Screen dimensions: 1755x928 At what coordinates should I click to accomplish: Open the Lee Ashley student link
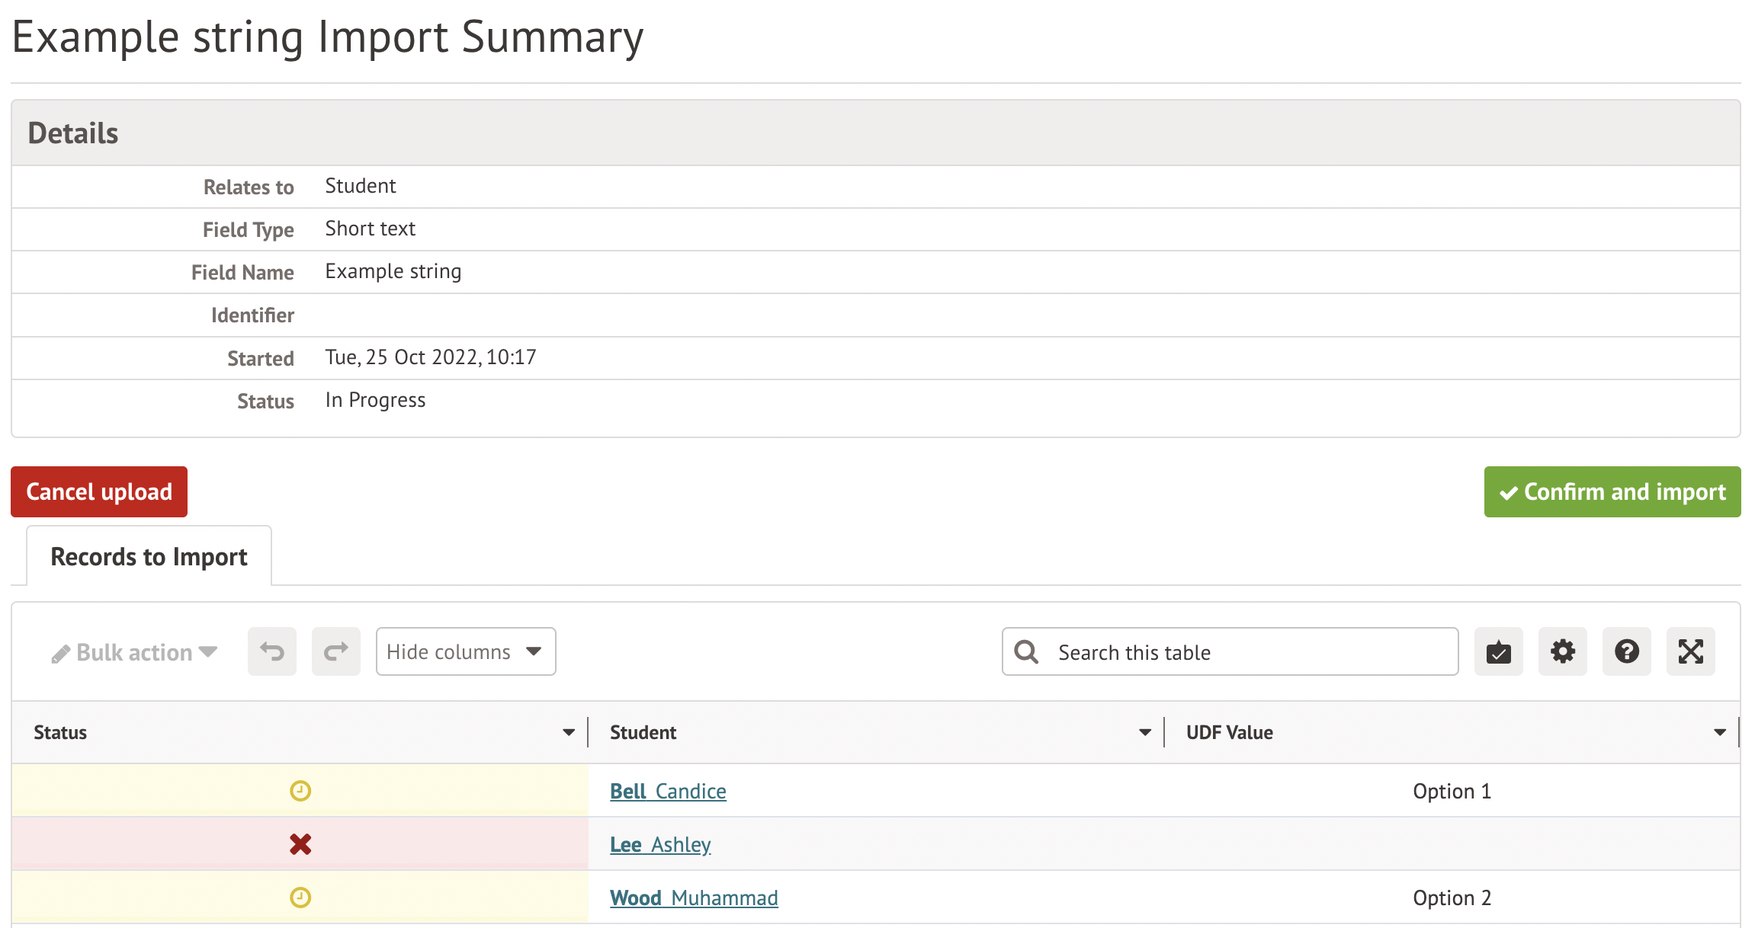click(660, 844)
